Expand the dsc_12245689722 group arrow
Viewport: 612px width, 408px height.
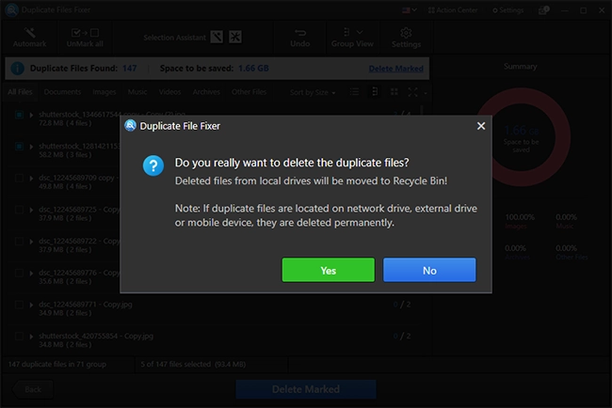[x=31, y=242]
